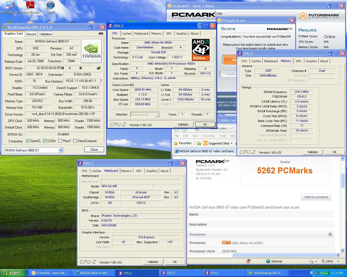Click Bus Interface question mark in GPU-Z
The height and width of the screenshot is (277, 347).
[x=101, y=81]
